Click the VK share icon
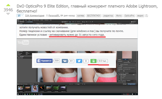Screen dimensions: 162x99 point(65,61)
